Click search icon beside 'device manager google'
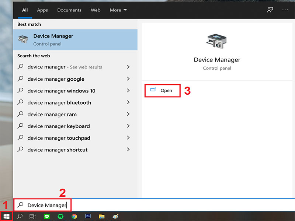 (20, 78)
